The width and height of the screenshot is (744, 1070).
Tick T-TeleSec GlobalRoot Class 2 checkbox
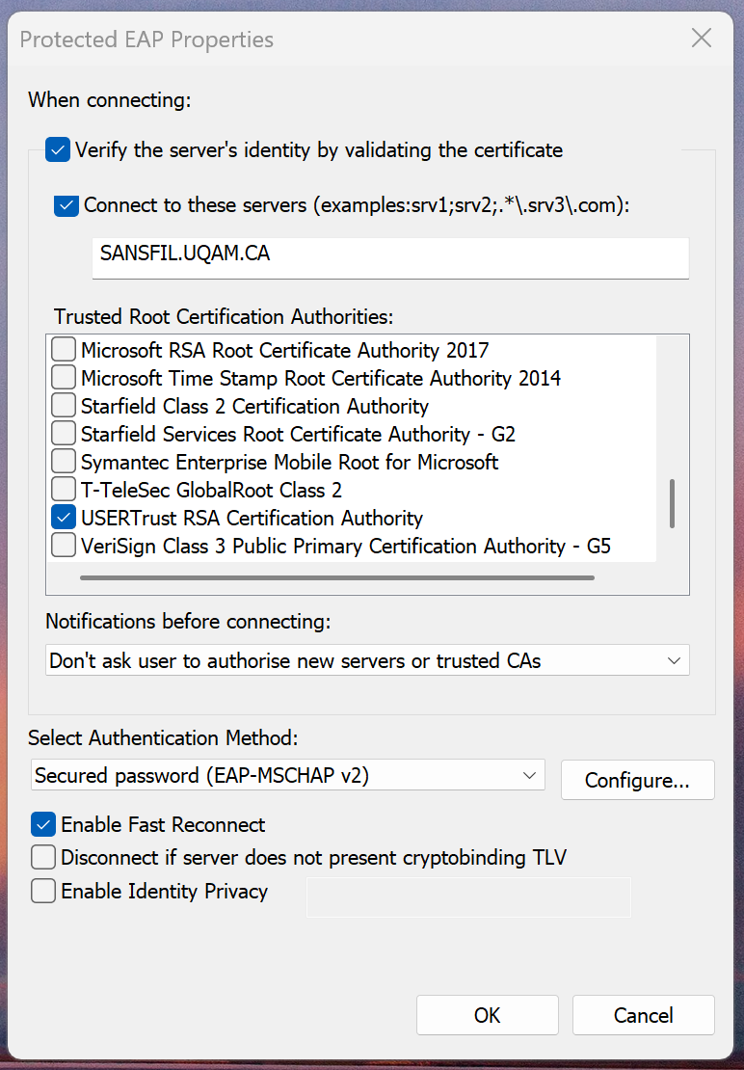point(64,490)
